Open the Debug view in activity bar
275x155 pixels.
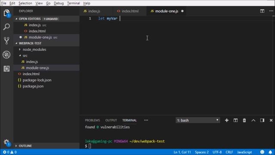6,55
